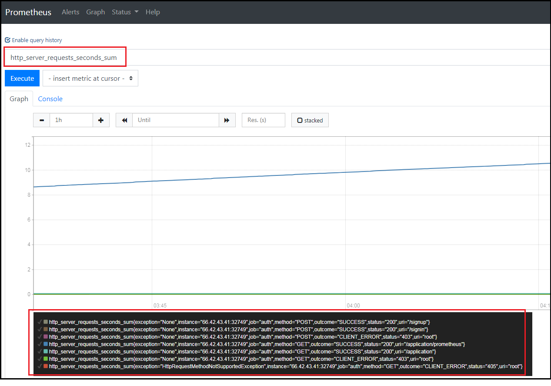Click the Until time input field
Viewport: 551px width, 386px height.
(x=176, y=120)
